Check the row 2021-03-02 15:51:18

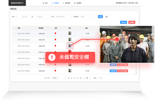[14, 46]
